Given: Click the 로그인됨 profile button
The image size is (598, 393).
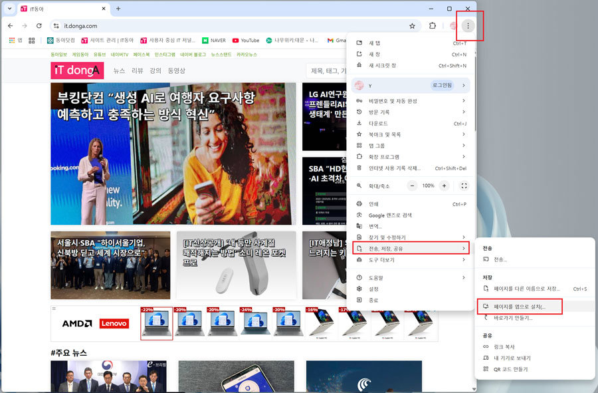Looking at the screenshot, I should coord(442,85).
